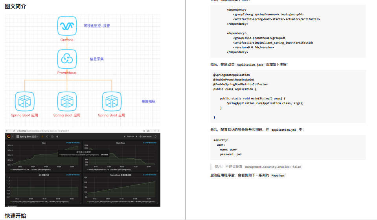The width and height of the screenshot is (377, 220).
Task: Toggle counter_status_401_unmapped legend entry
Action: pos(39,202)
